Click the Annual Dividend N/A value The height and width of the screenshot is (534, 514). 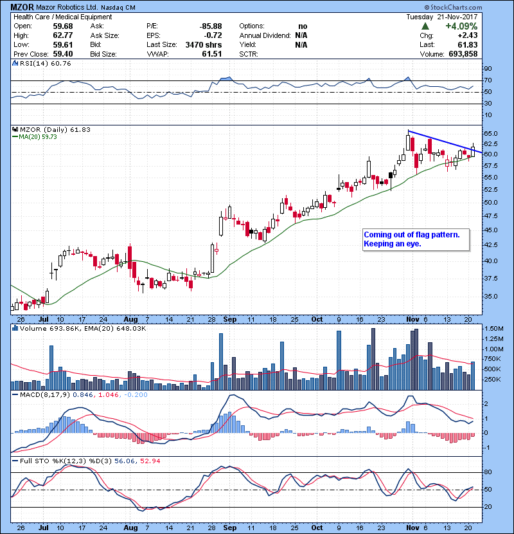click(301, 35)
